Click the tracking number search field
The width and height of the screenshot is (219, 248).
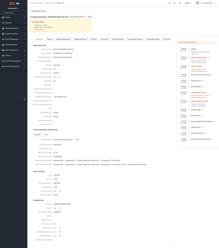pyautogui.click(x=62, y=11)
